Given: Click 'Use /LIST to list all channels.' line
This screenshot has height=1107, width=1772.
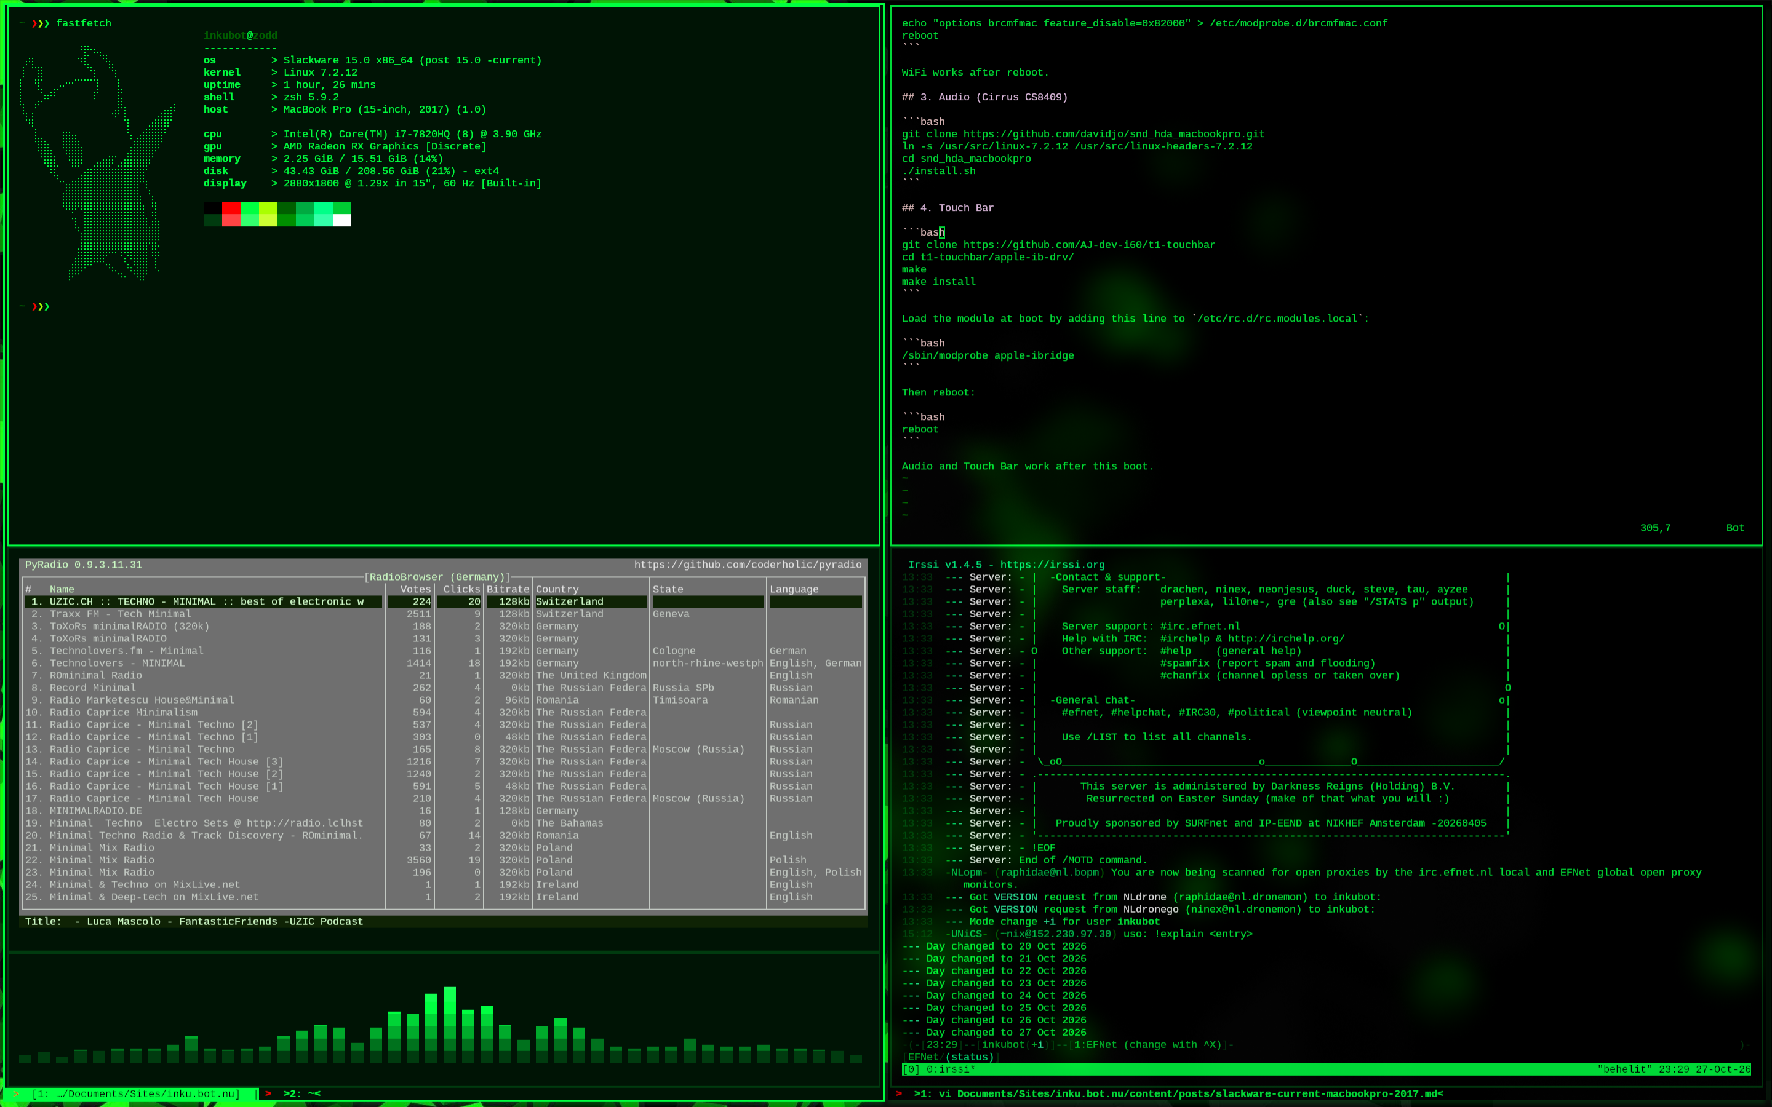Looking at the screenshot, I should 1156,737.
